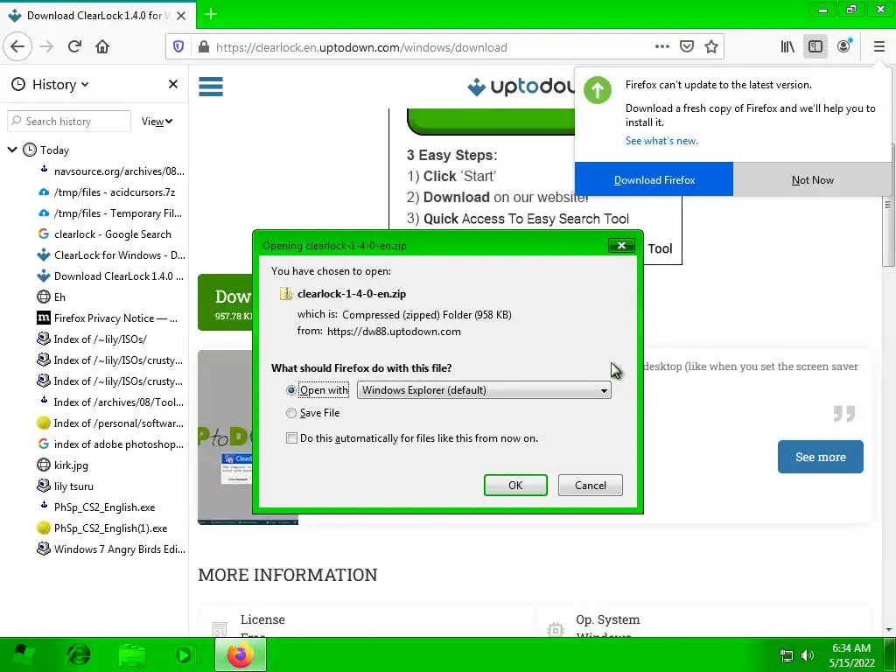Click the URL address bar
This screenshot has width=896, height=672.
[432, 47]
